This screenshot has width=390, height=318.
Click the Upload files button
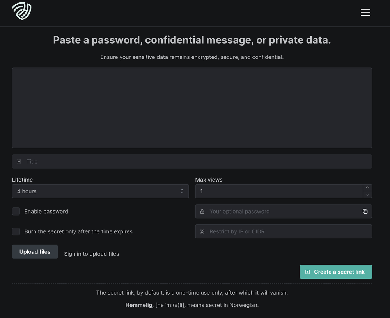point(35,251)
